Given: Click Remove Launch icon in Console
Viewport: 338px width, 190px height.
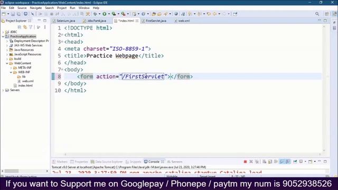Looking at the screenshot, I should pos(251,161).
